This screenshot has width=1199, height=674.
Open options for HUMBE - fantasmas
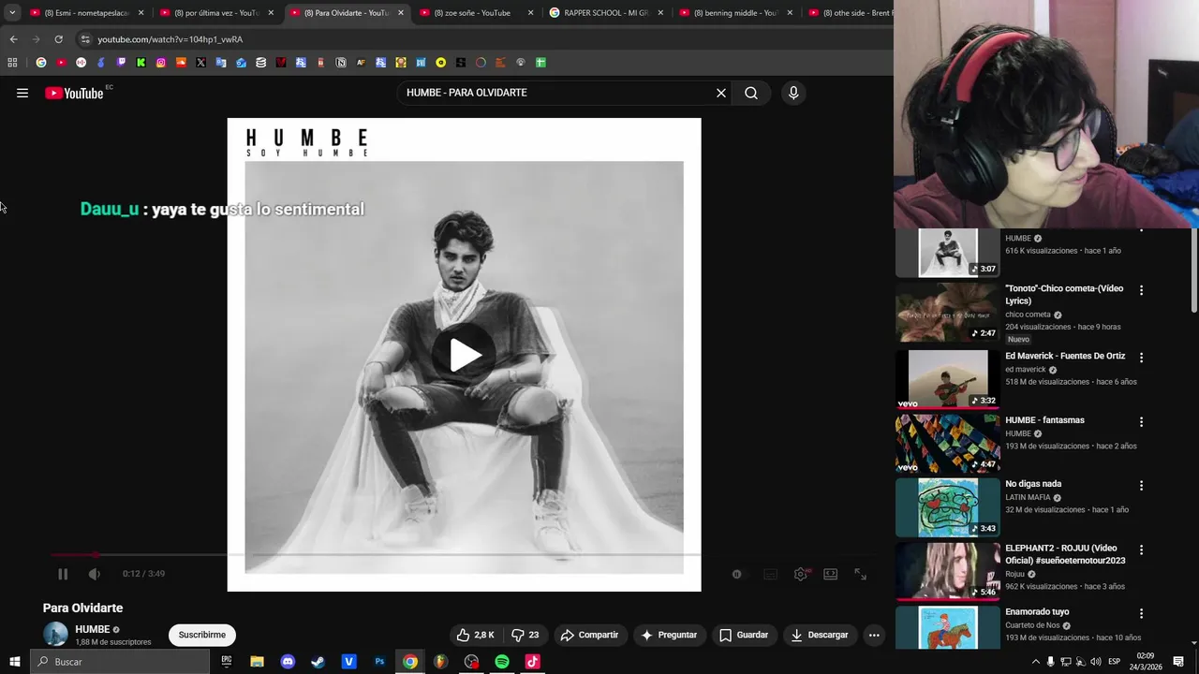[1141, 422]
